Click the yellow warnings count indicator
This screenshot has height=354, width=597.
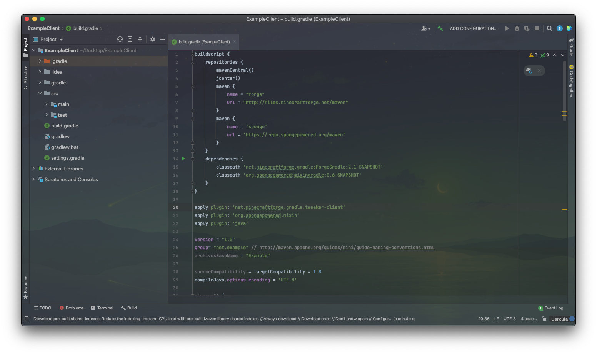(533, 55)
